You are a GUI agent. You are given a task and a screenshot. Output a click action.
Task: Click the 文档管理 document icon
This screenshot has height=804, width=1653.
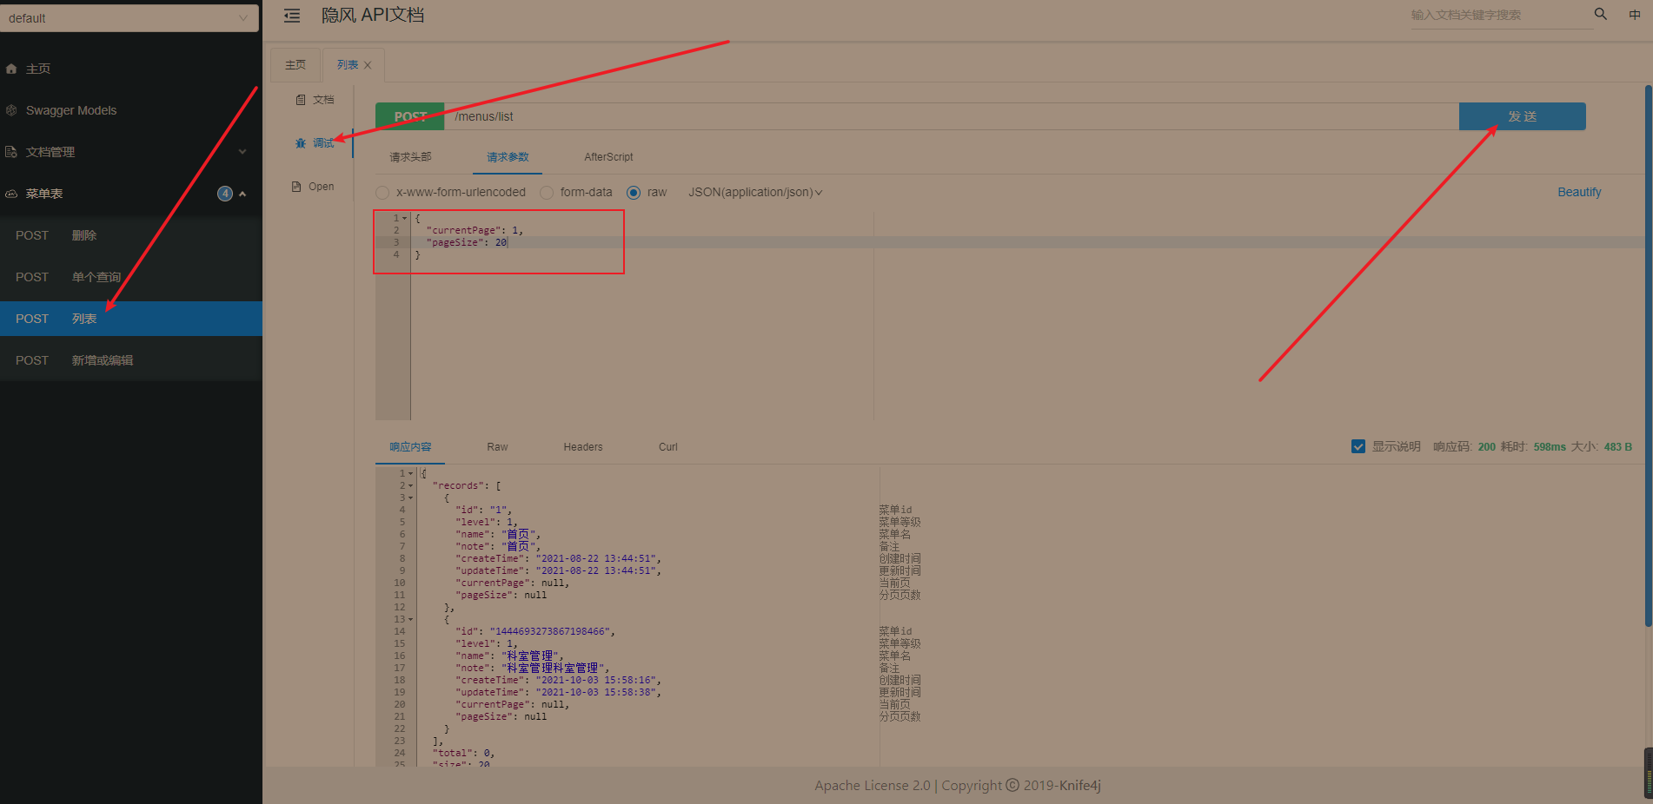(11, 152)
